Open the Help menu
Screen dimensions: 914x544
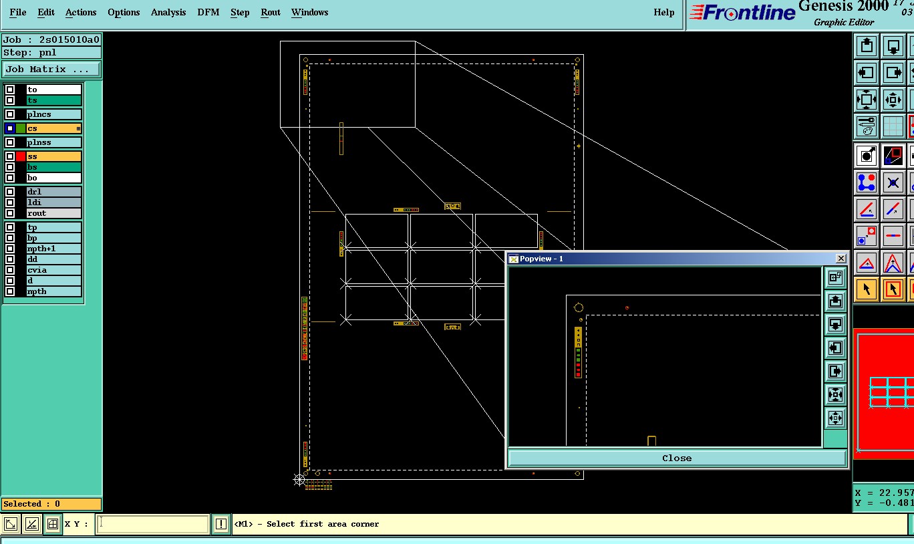pyautogui.click(x=664, y=12)
